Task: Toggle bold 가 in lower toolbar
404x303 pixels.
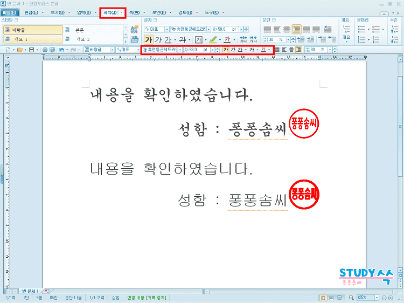Action: [226, 50]
